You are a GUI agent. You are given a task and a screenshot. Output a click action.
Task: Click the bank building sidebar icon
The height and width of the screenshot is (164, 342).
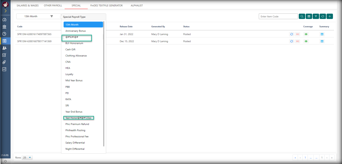pos(4,27)
